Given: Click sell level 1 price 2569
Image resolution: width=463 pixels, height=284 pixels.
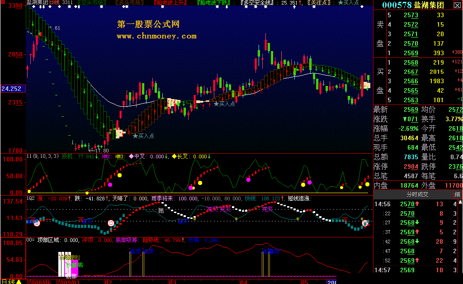Looking at the screenshot, I should (x=411, y=53).
